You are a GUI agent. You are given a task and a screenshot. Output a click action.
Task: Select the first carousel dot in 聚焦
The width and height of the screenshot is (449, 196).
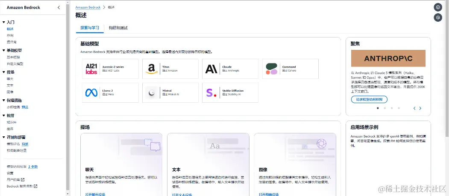[378, 108]
